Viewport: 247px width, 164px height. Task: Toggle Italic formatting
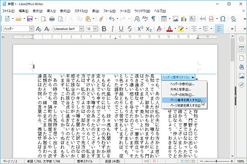113,29
